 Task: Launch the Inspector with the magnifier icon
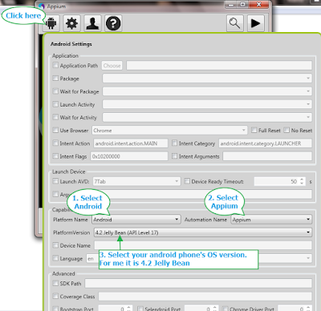click(x=235, y=23)
